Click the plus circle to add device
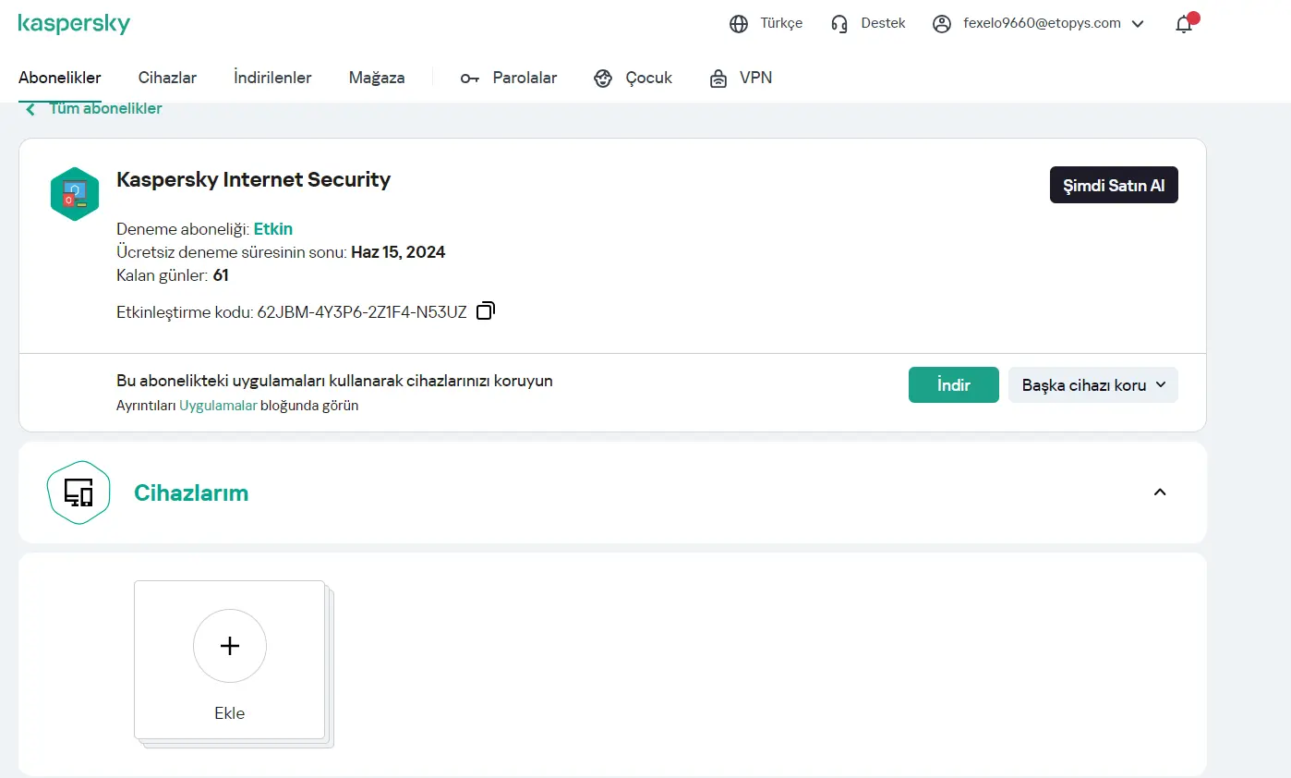The height and width of the screenshot is (778, 1291). (230, 646)
